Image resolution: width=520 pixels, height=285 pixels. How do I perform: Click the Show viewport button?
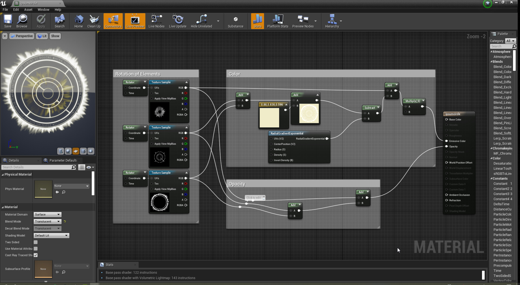click(x=55, y=36)
